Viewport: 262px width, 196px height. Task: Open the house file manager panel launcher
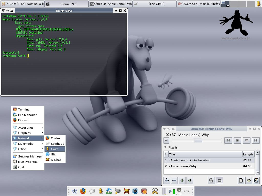(x=109, y=191)
